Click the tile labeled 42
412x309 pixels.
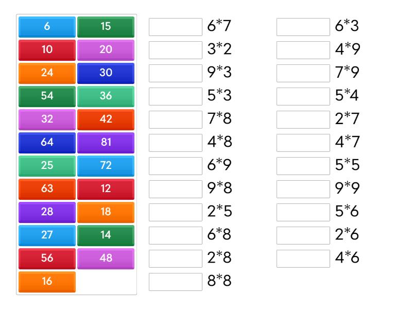pyautogui.click(x=106, y=119)
